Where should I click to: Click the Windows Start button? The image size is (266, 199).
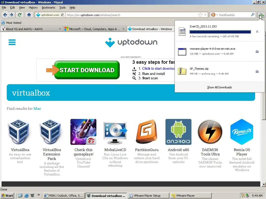[x=7, y=196]
